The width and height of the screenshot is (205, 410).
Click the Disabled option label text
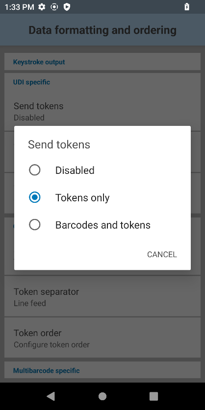(x=75, y=170)
